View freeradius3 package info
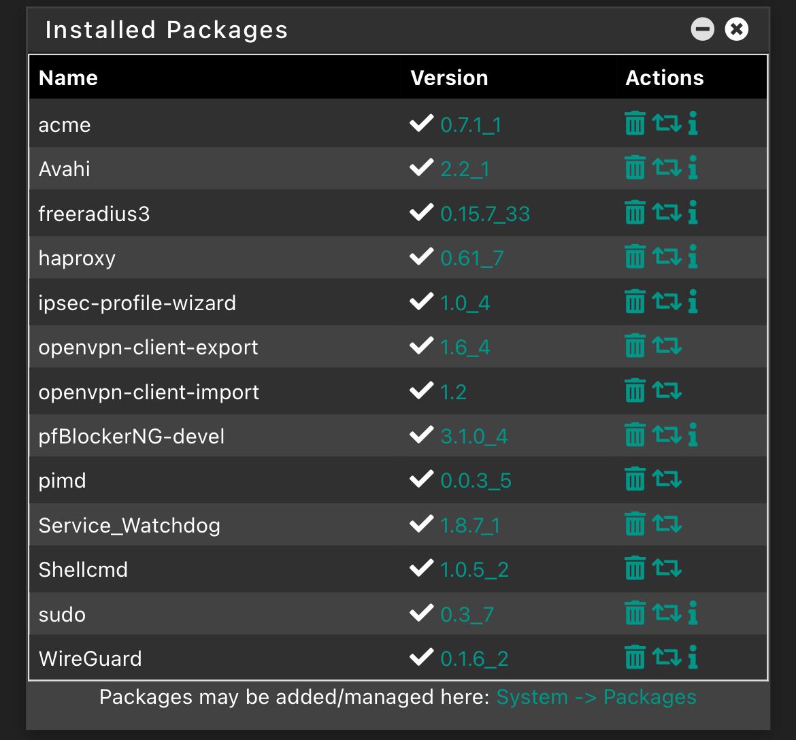The image size is (796, 740). click(x=693, y=212)
